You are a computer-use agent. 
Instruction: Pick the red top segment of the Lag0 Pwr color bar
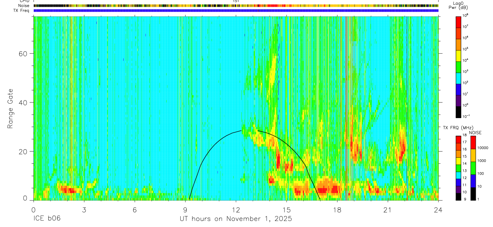(x=458, y=22)
